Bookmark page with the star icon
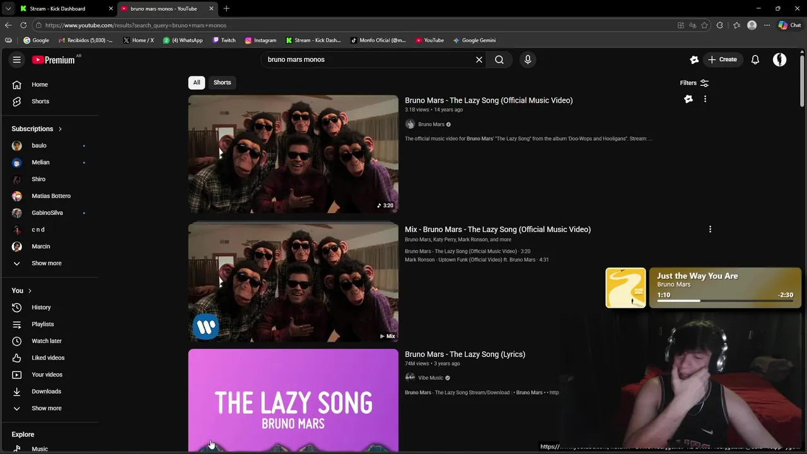 coord(704,25)
